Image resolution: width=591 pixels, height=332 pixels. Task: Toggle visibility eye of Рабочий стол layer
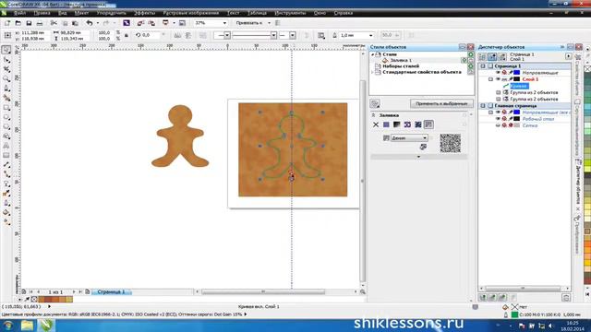498,119
